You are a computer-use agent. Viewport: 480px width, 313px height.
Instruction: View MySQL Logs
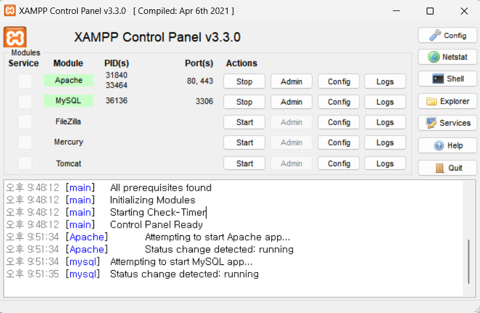(385, 102)
